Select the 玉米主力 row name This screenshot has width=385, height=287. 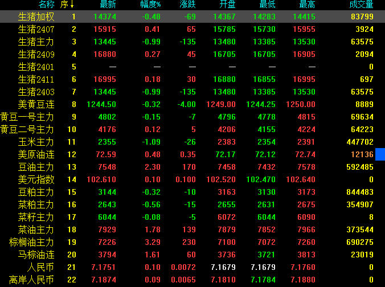click(36, 142)
